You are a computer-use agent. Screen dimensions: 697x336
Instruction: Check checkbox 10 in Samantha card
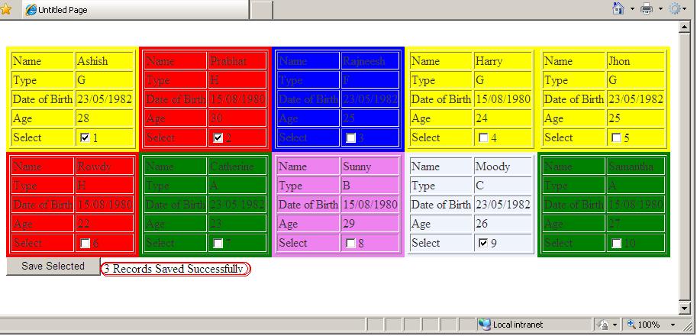pos(617,243)
